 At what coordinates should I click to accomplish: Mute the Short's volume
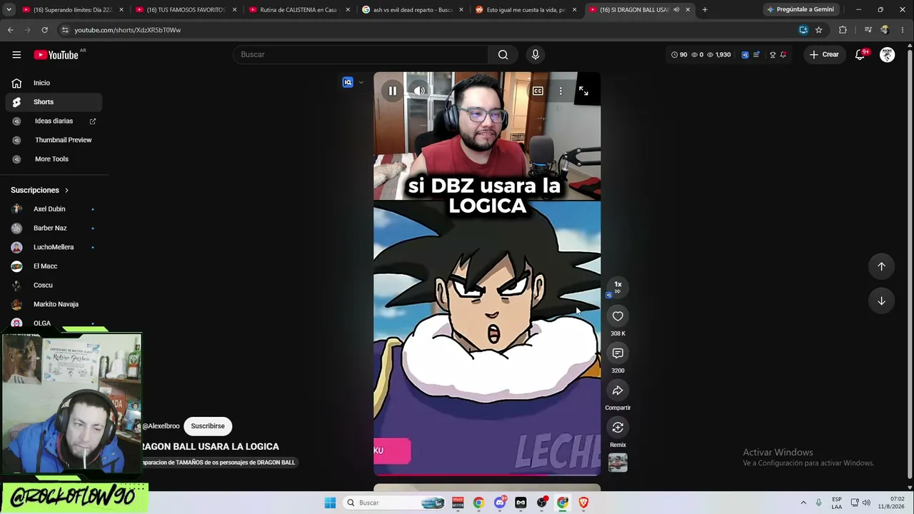point(419,91)
